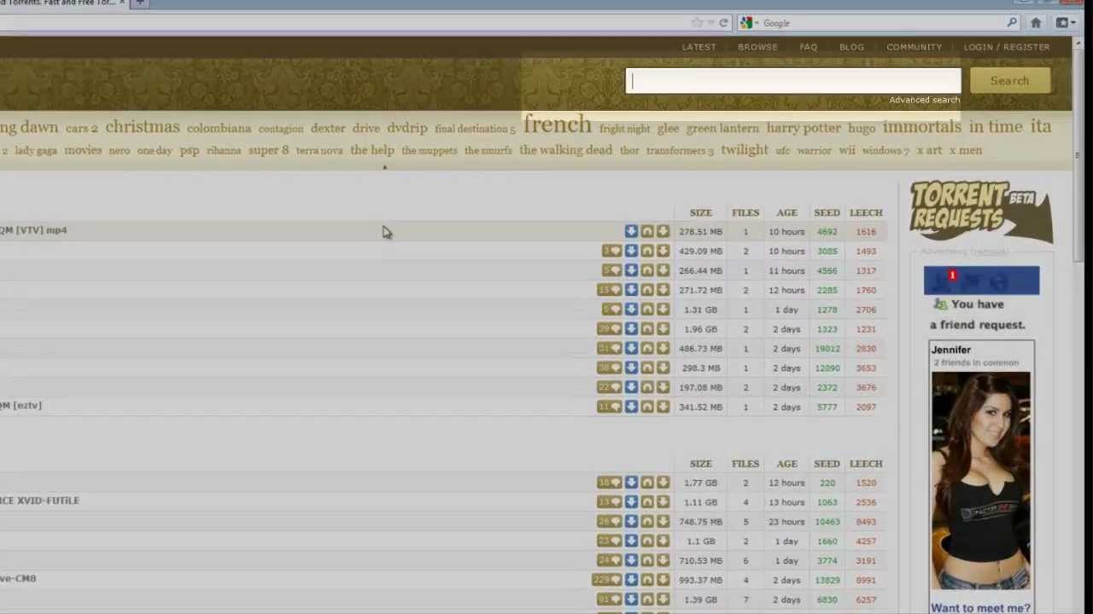1093x614 pixels.
Task: Open magnet link for the 266.44 MB torrent
Action: click(647, 270)
